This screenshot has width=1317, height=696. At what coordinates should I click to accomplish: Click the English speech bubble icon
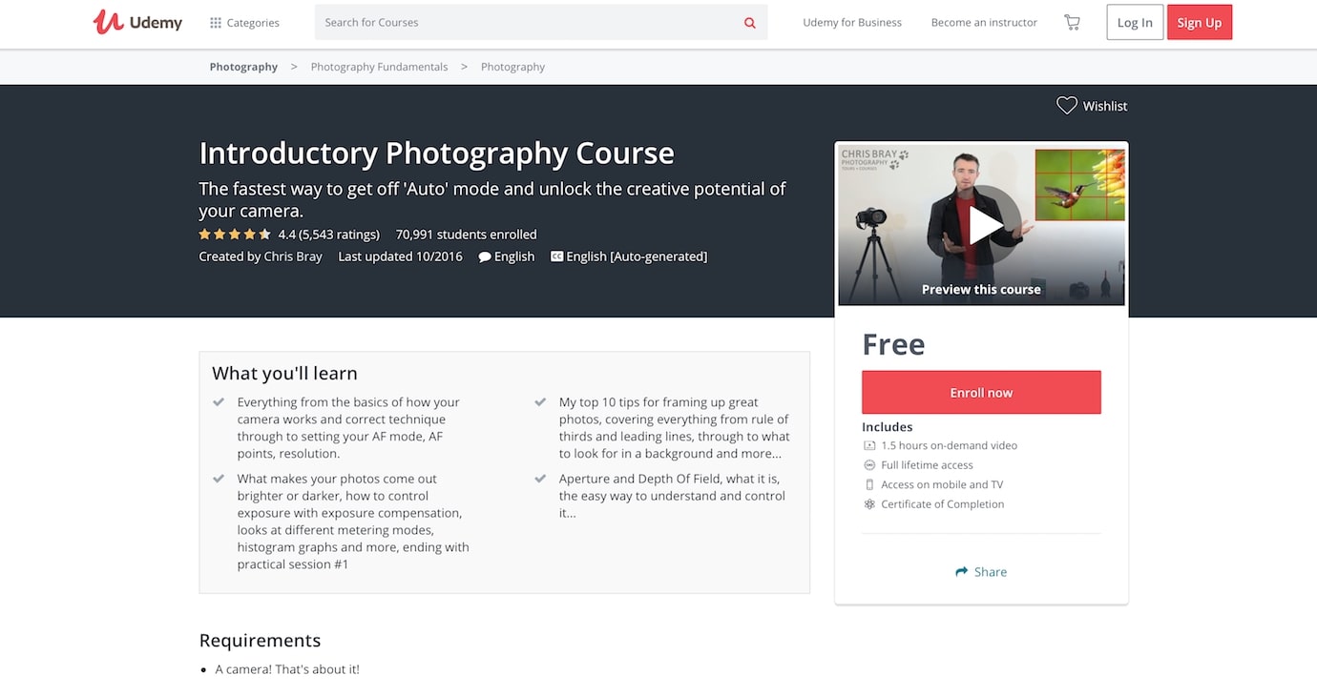485,256
